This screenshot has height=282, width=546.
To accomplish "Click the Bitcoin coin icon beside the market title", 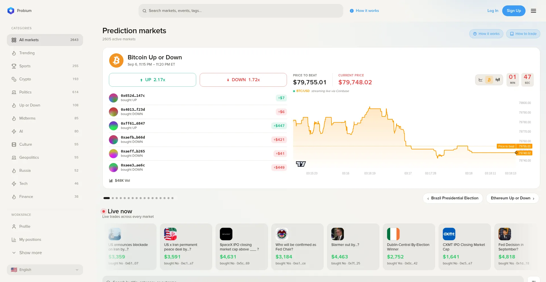I will [116, 60].
